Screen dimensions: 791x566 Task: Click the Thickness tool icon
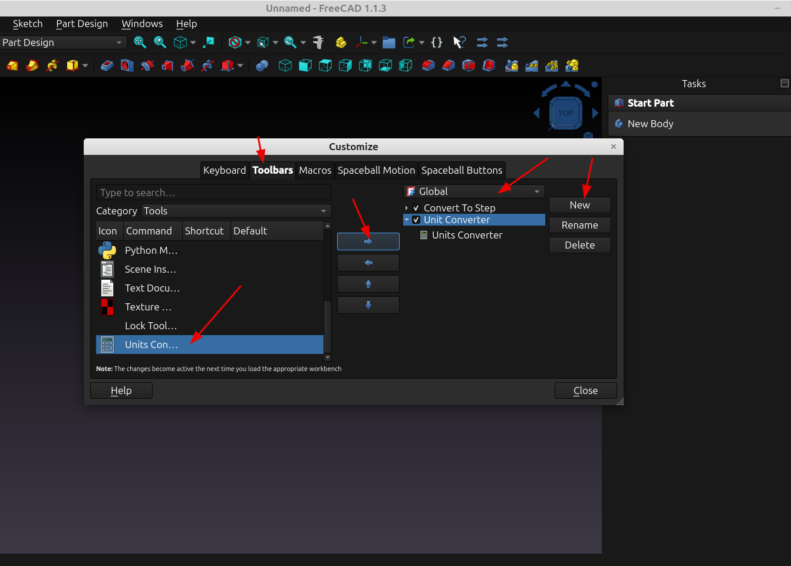coord(489,65)
